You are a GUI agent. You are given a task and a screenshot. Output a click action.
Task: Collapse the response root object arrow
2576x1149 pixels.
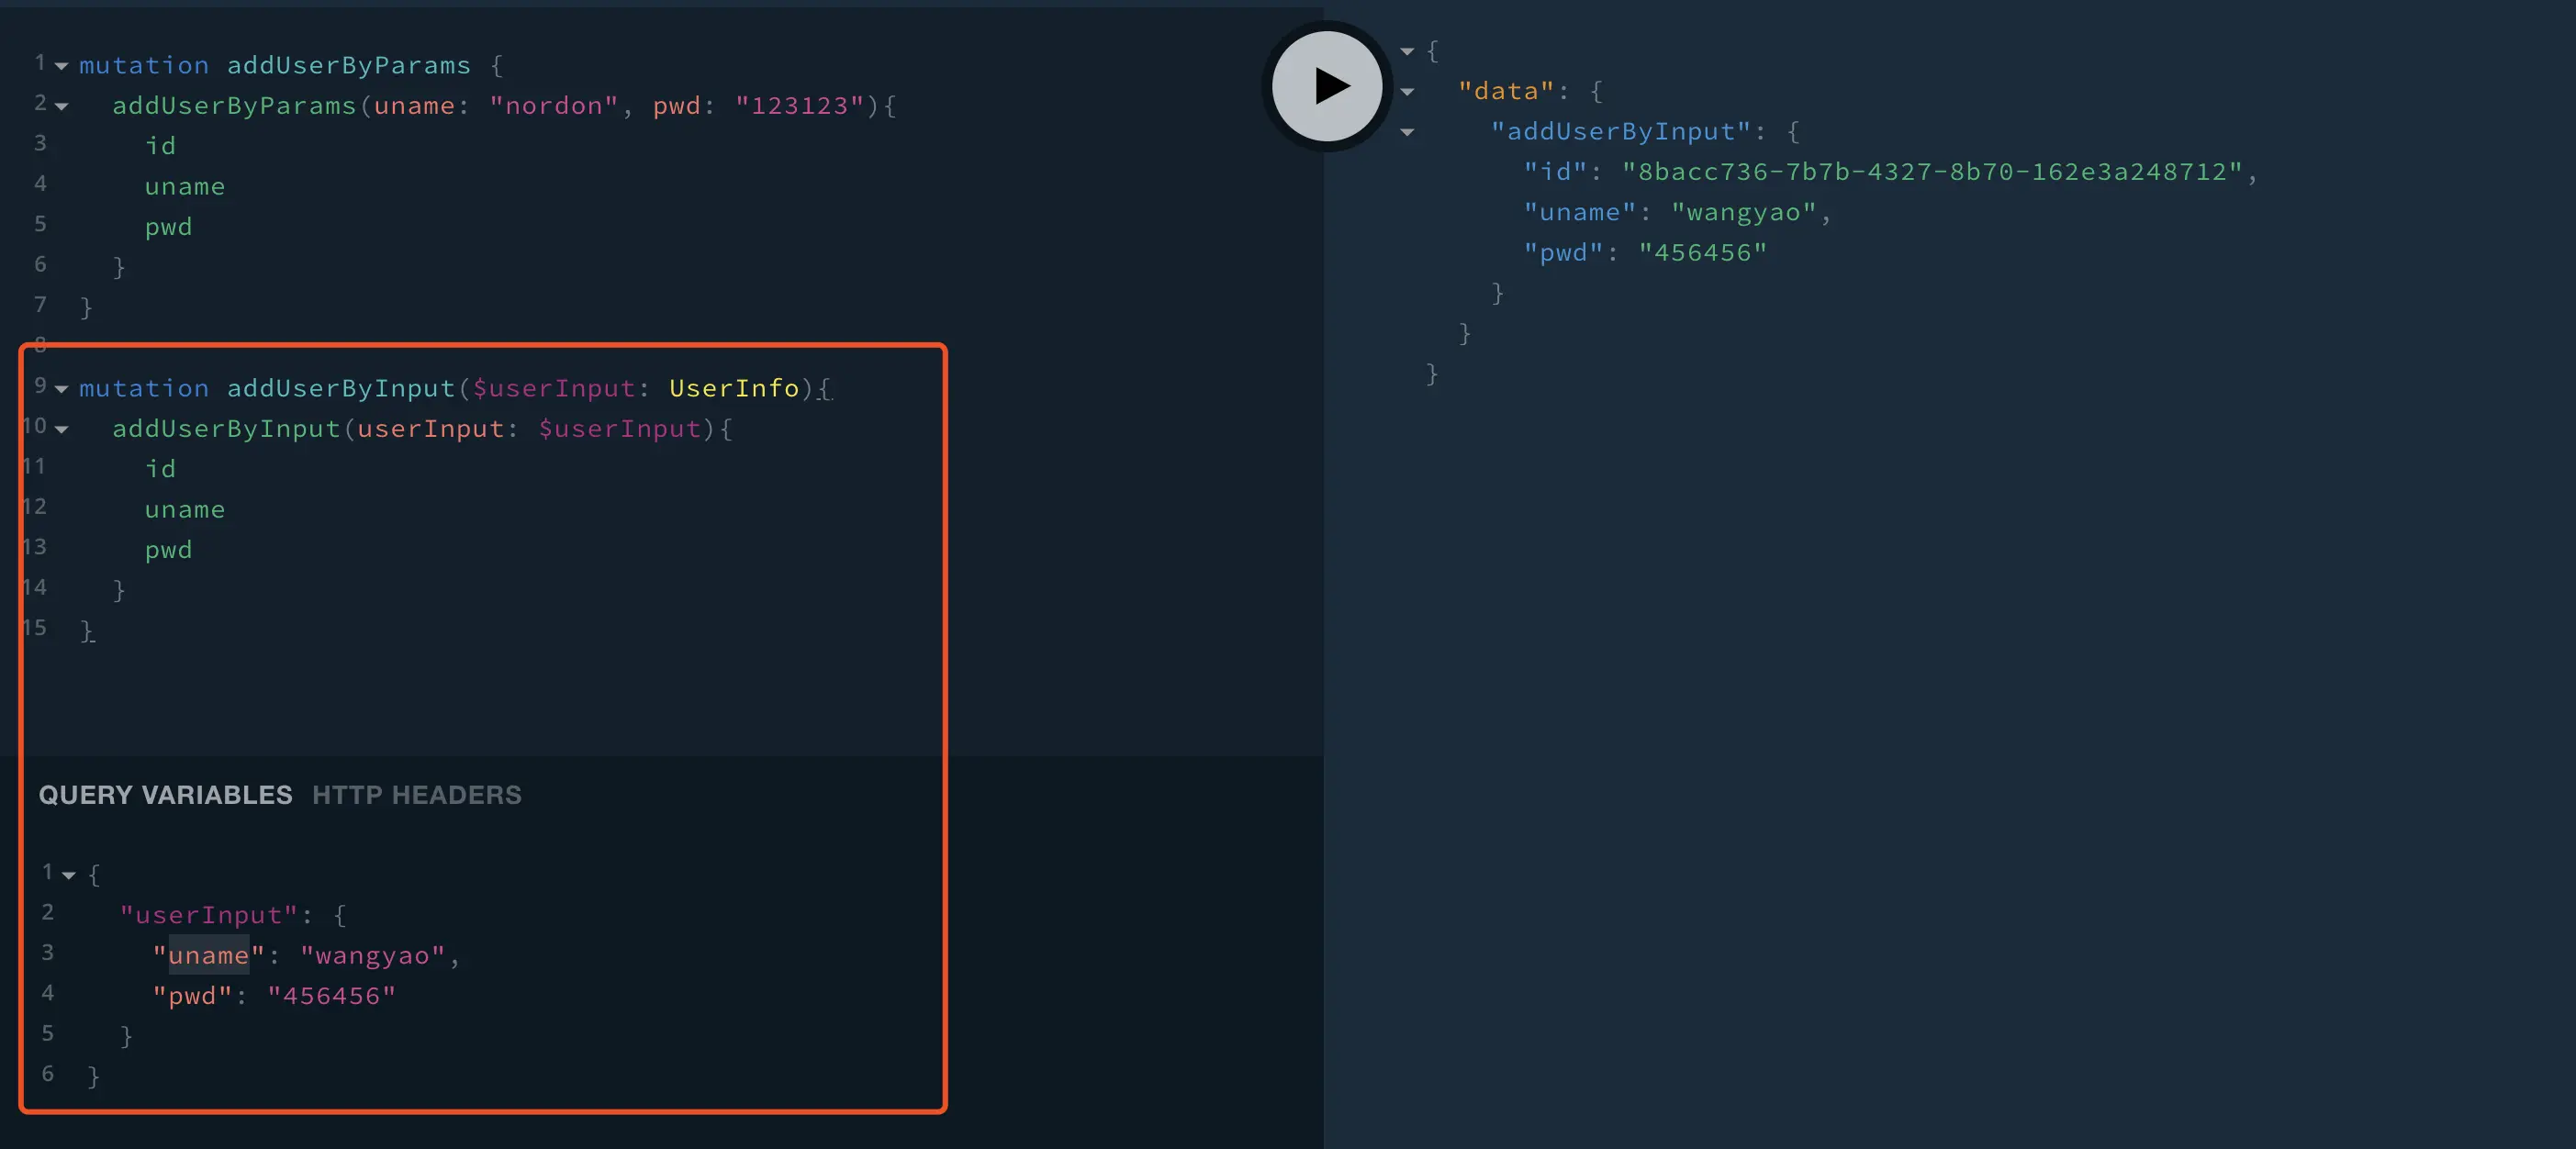(1407, 51)
